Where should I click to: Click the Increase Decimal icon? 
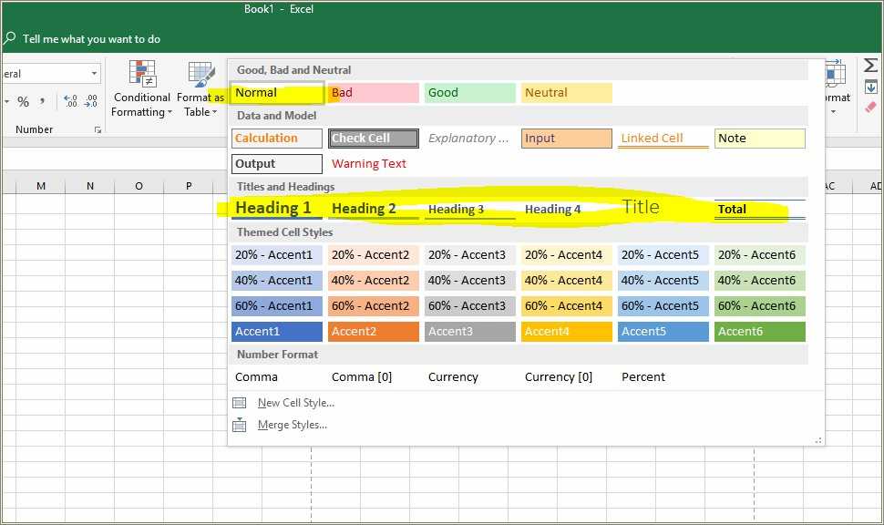coord(70,100)
